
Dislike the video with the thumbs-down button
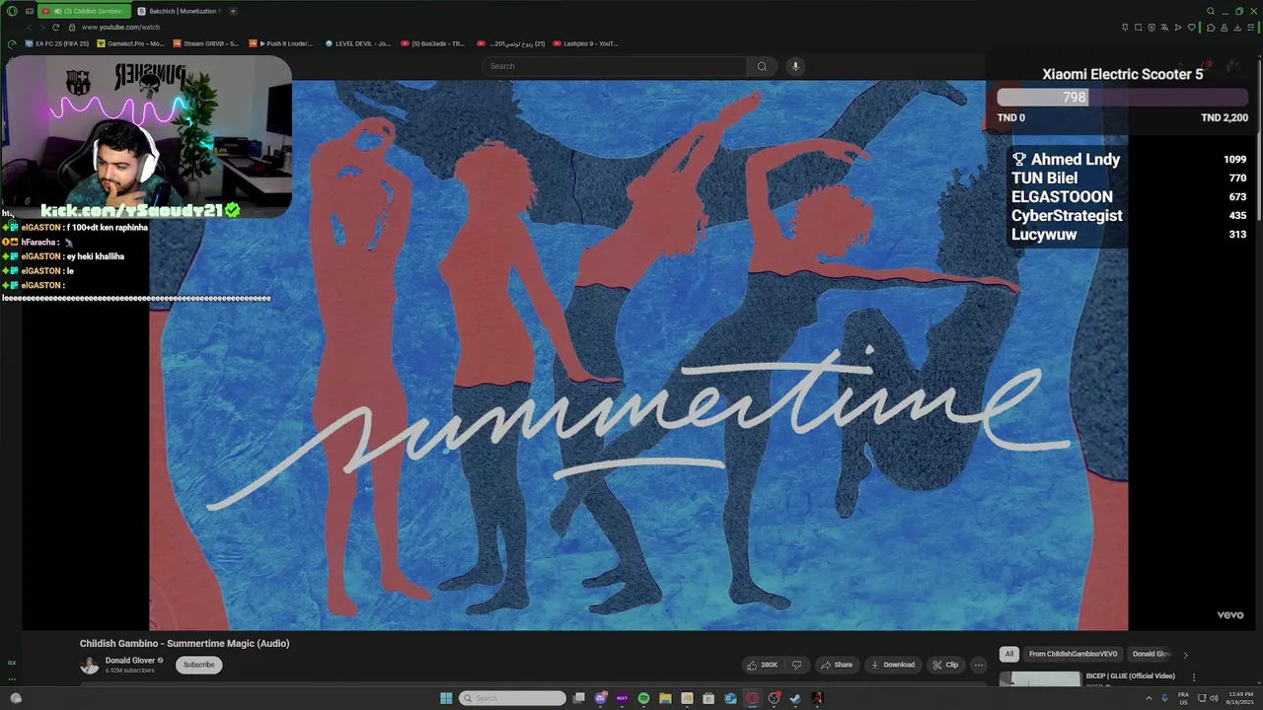pos(797,665)
